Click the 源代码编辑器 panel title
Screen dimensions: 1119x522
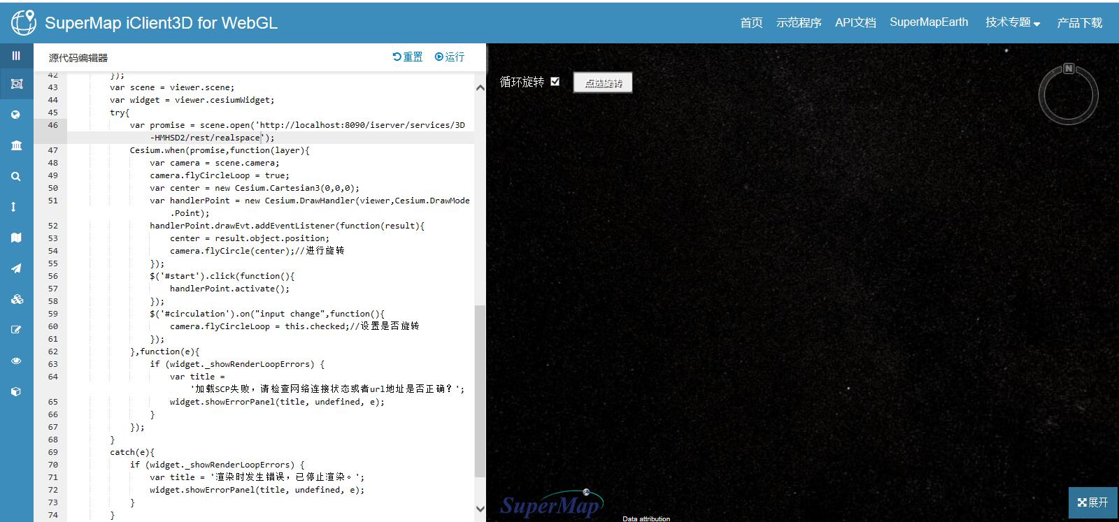[78, 57]
